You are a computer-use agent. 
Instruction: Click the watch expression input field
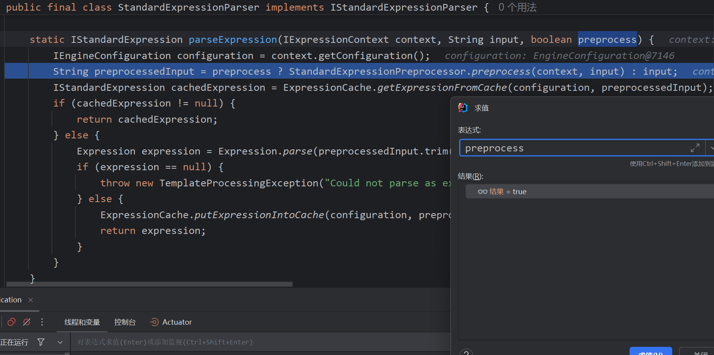[x=259, y=342]
